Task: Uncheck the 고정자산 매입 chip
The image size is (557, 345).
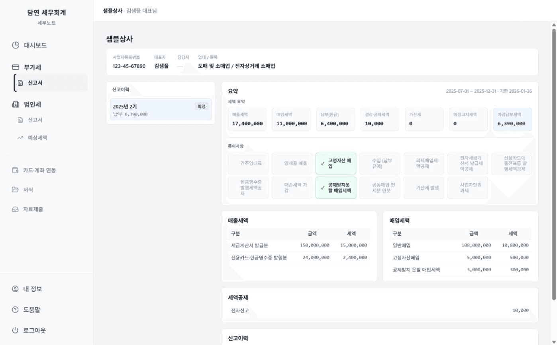Action: [336, 163]
